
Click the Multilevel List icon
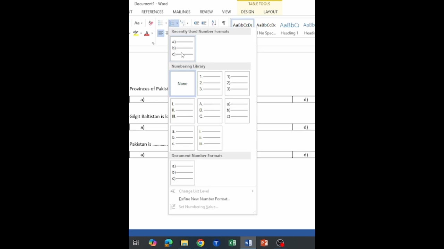point(182,23)
